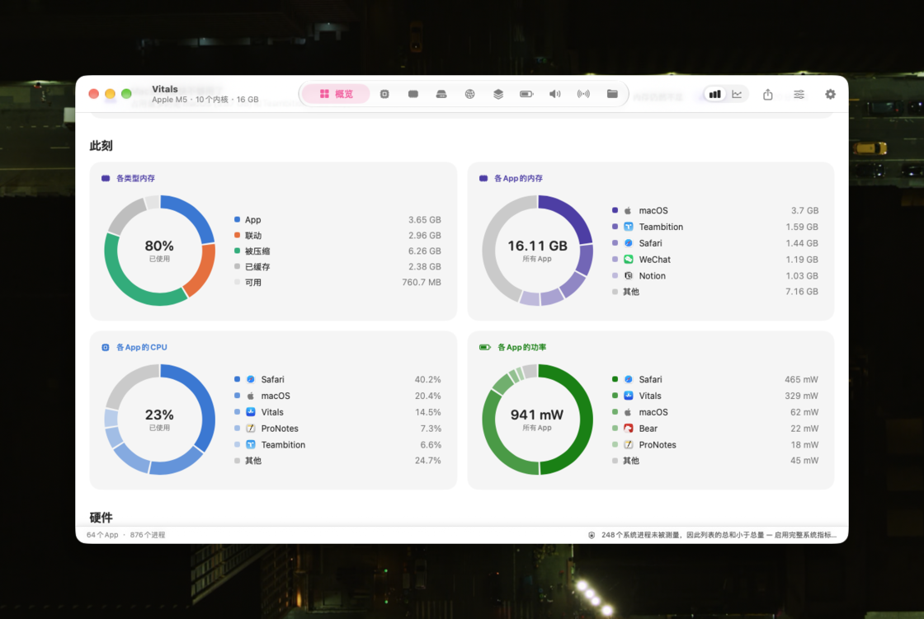Click the share button in toolbar
The height and width of the screenshot is (619, 924).
click(x=768, y=94)
